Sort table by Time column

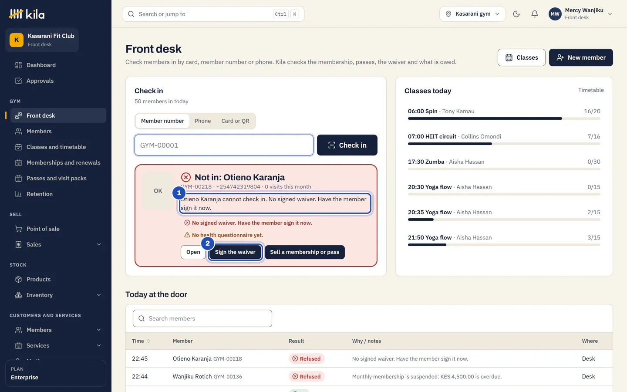click(x=141, y=341)
